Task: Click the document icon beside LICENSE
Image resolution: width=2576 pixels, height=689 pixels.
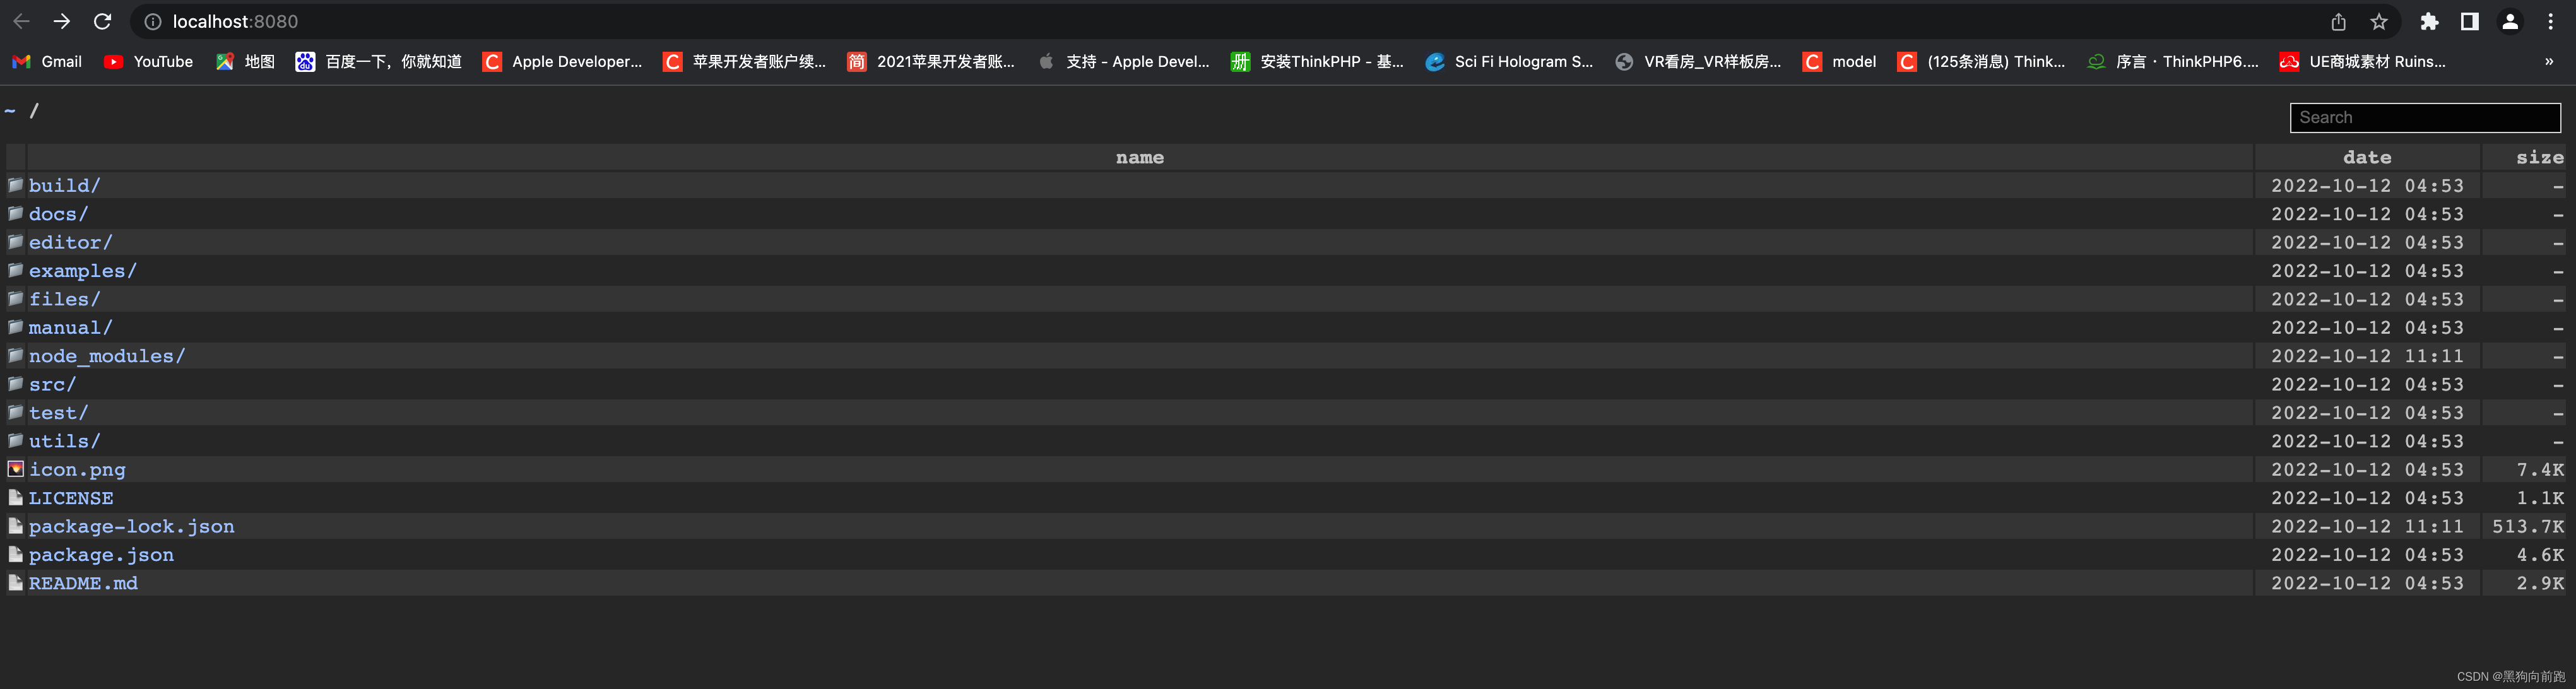Action: pos(16,497)
